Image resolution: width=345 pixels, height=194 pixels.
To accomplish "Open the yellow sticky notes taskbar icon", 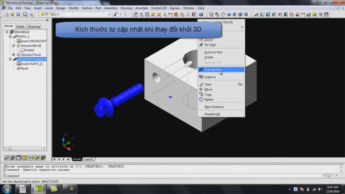I will [54, 189].
